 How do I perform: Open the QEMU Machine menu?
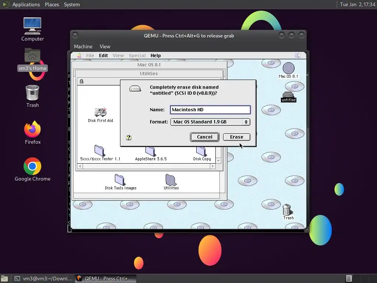coord(83,46)
